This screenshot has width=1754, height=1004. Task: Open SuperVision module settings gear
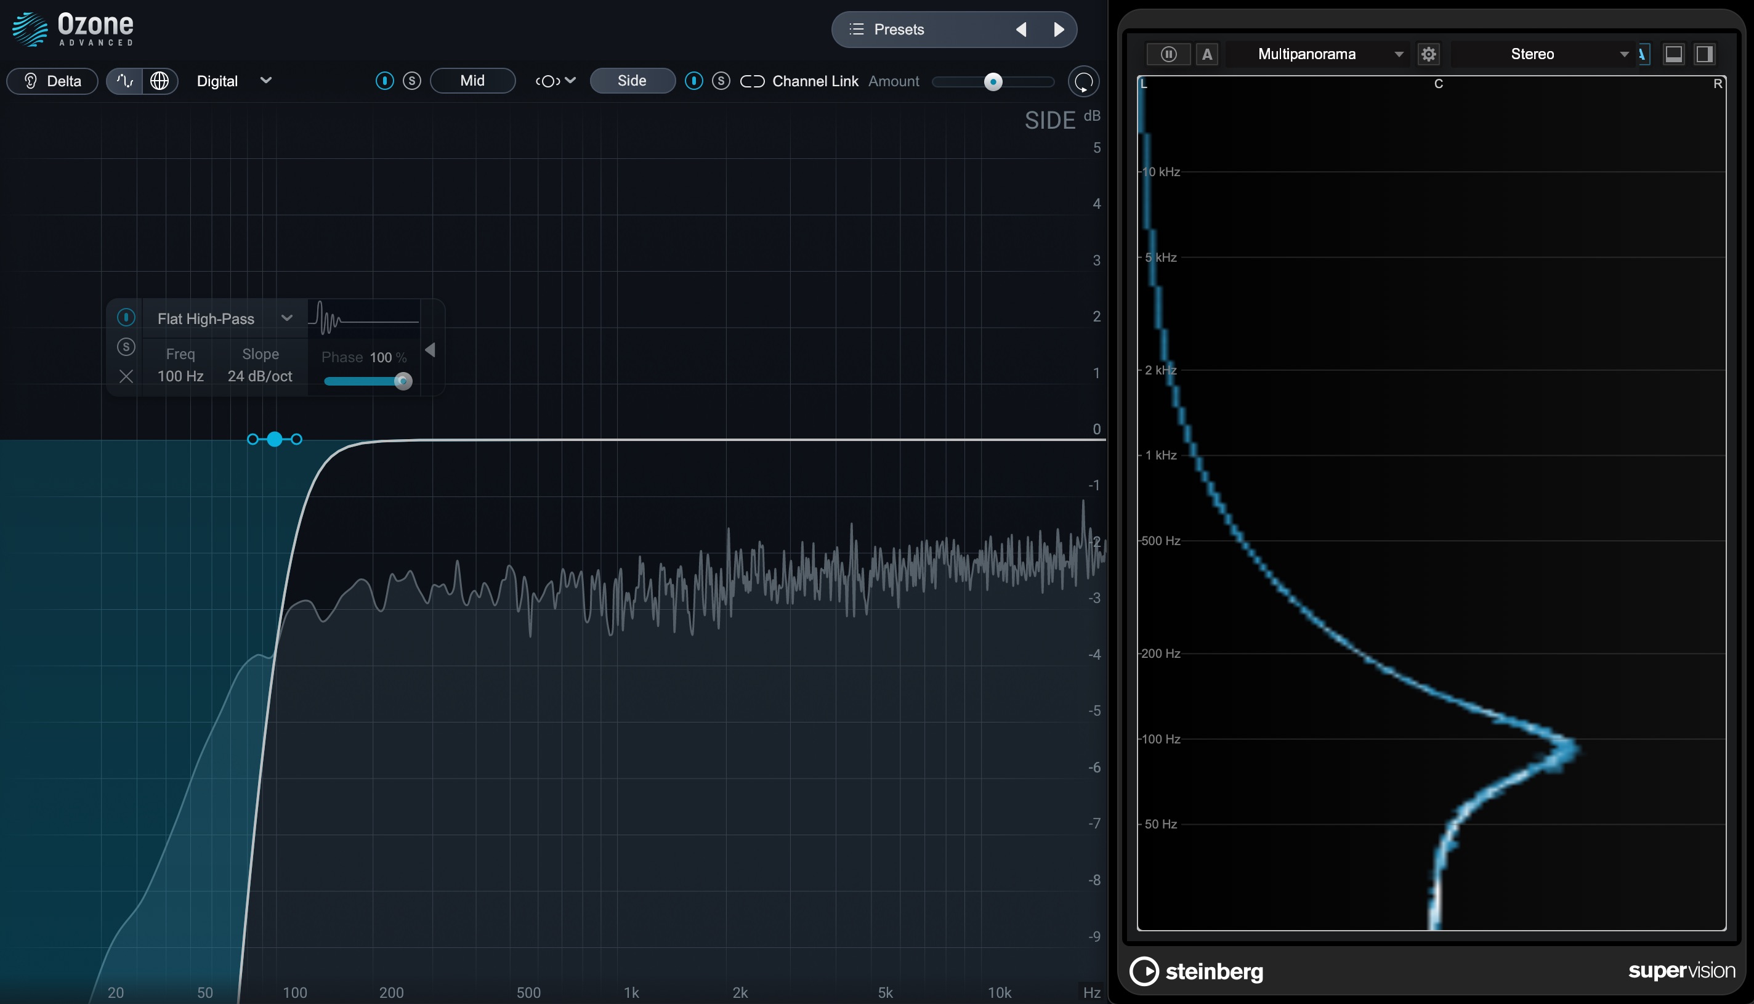tap(1429, 54)
